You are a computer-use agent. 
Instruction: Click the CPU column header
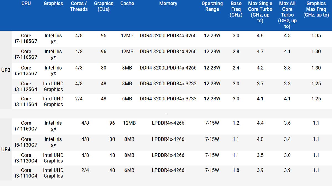pyautogui.click(x=26, y=4)
